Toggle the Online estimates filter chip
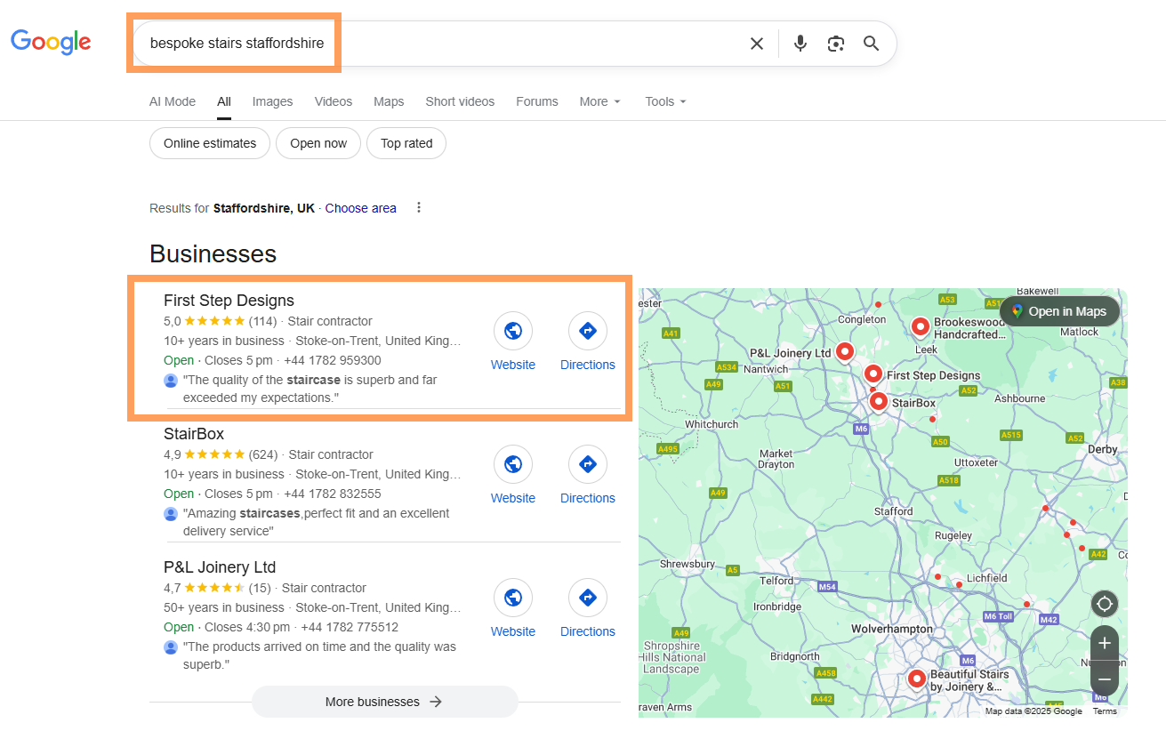This screenshot has width=1166, height=747. 210,143
